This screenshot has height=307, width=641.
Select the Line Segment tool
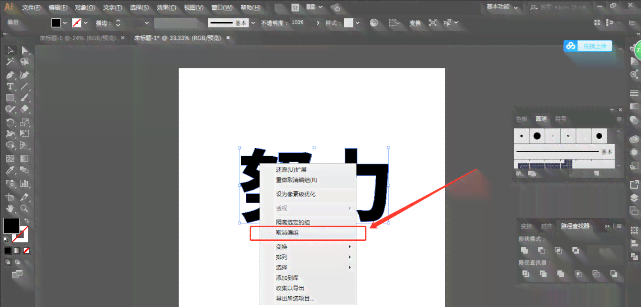tap(25, 86)
